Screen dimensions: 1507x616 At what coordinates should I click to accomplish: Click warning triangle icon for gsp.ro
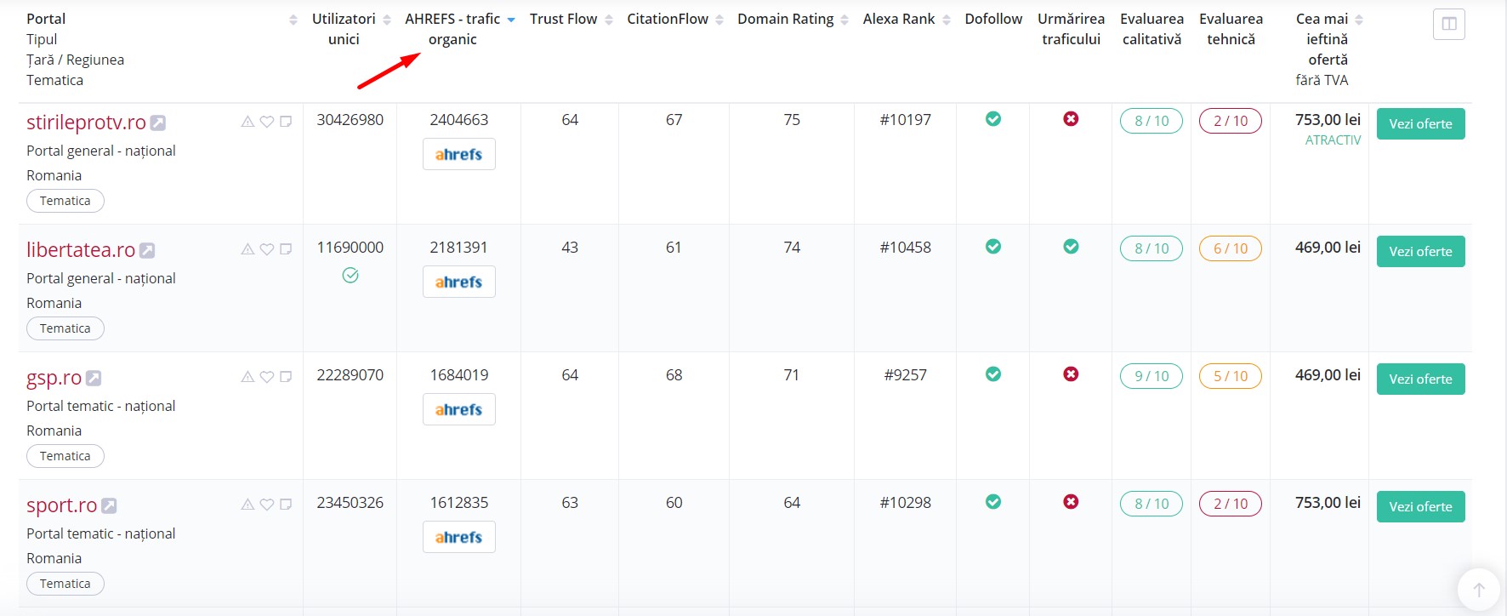coord(247,377)
